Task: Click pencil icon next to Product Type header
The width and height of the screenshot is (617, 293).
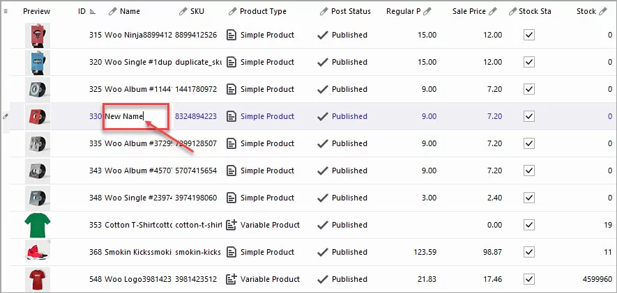Action: pyautogui.click(x=232, y=11)
